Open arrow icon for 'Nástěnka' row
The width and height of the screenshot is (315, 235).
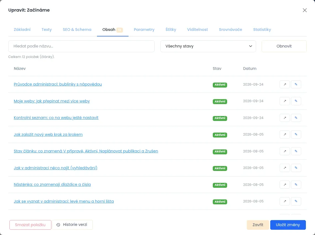[285, 184]
